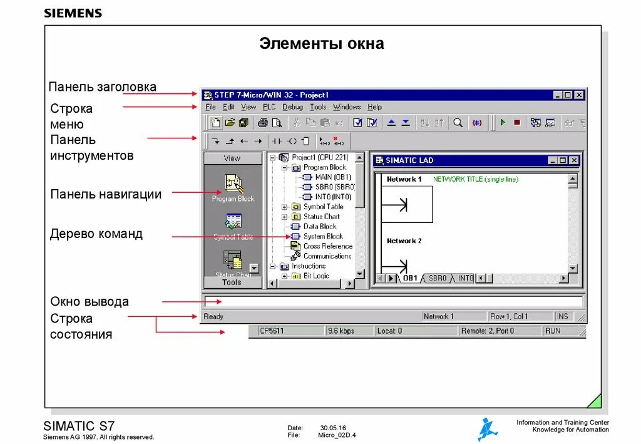Insert a line left
This screenshot has height=444, width=641.
pyautogui.click(x=244, y=142)
